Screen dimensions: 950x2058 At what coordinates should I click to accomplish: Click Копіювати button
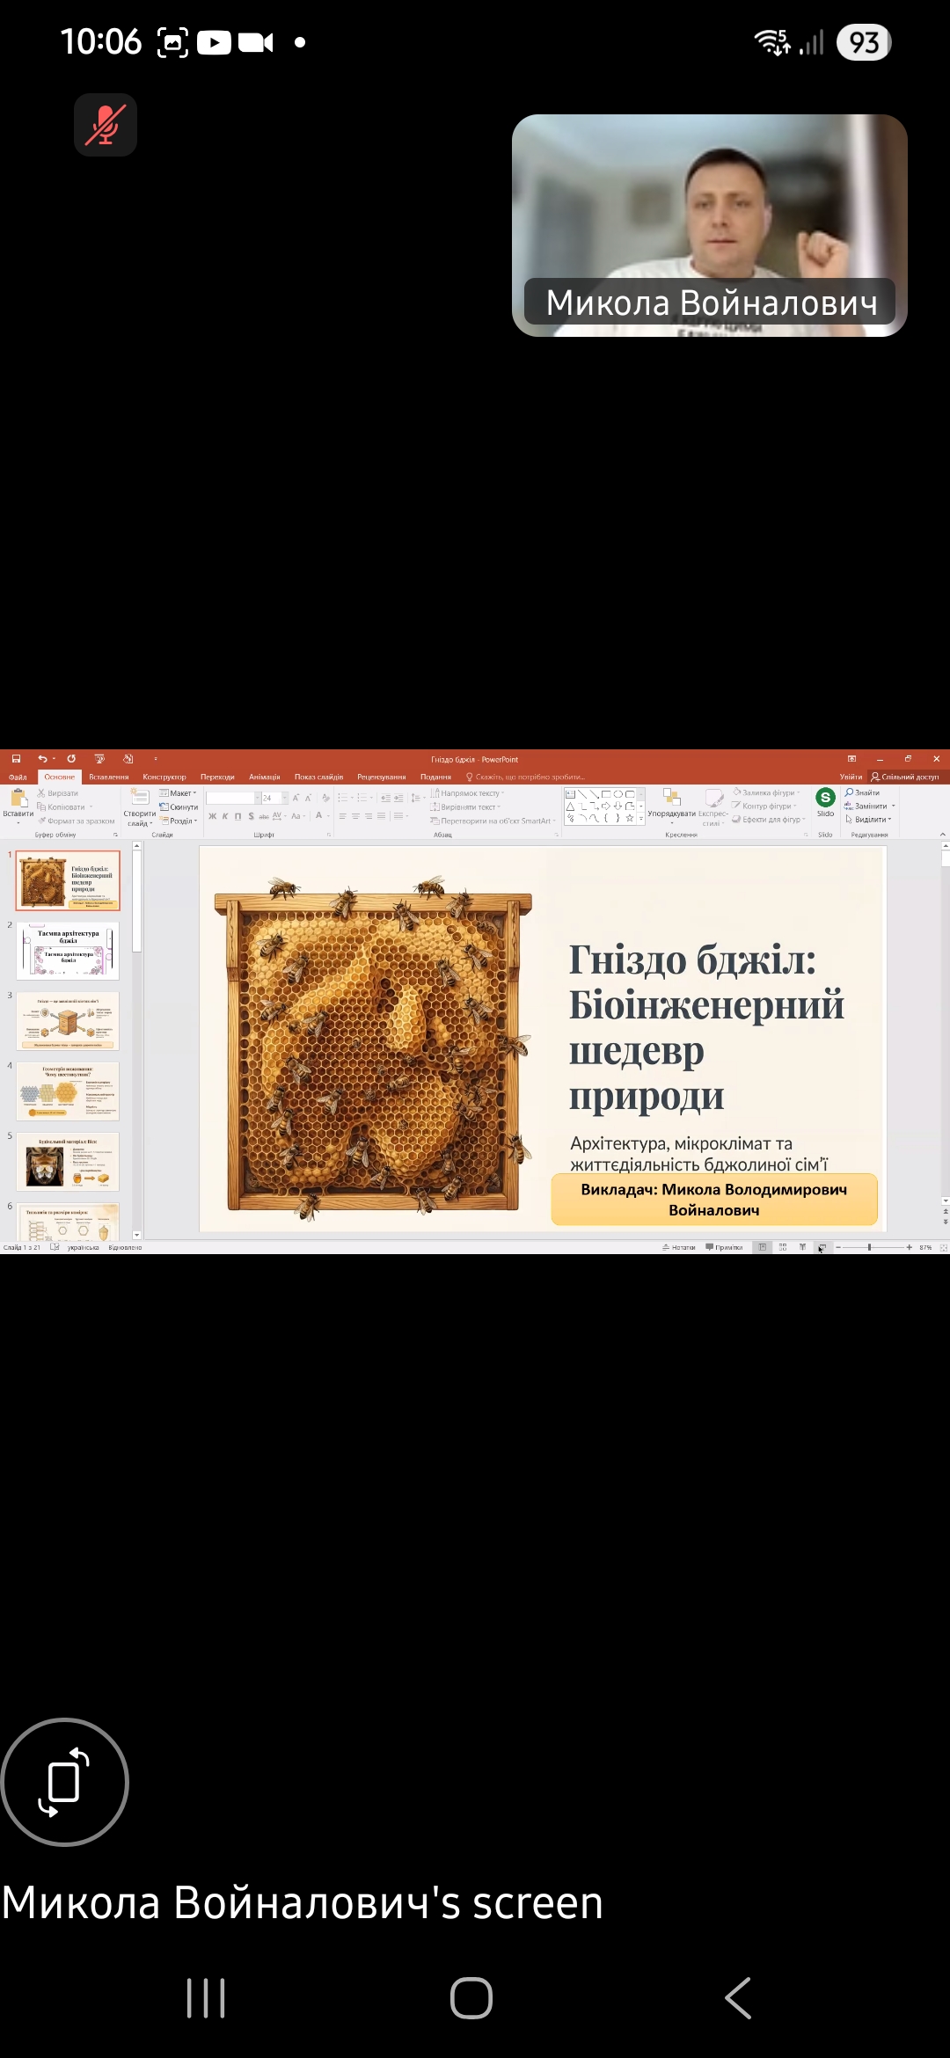(63, 806)
